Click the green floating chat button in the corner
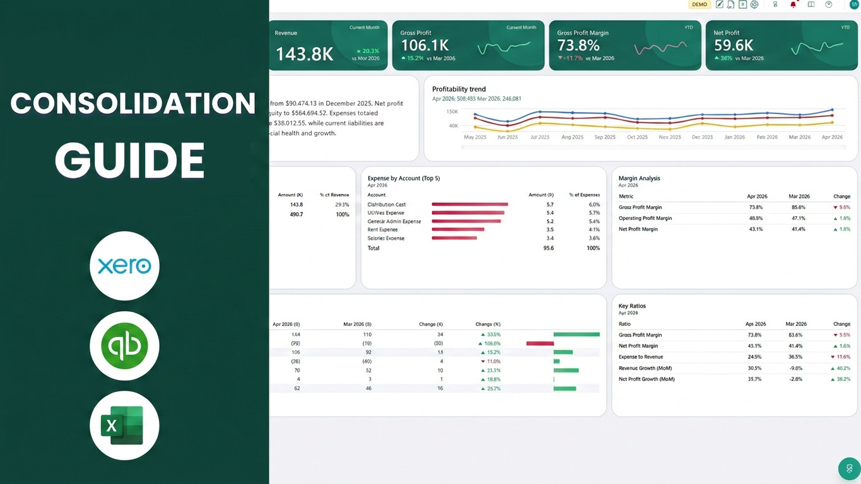 click(x=850, y=469)
